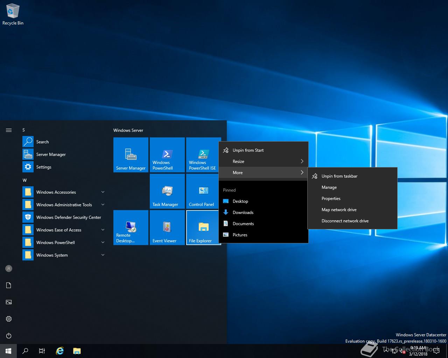The height and width of the screenshot is (358, 448).
Task: Click the Windows Server group title
Action: click(128, 130)
